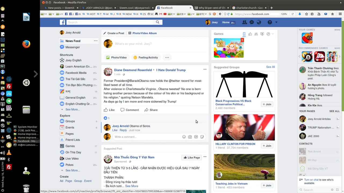Select the thumbs-up icon in Games panel
Viewport: 344px width, 193px height.
250,34
